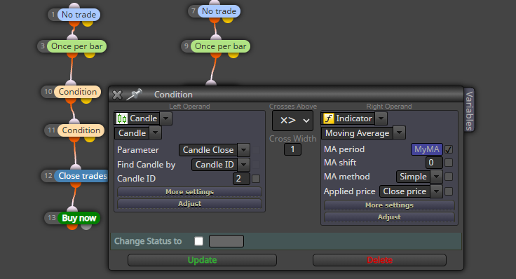Open the Candle Close parameter dropdown
Image resolution: width=516 pixels, height=279 pixels.
click(x=243, y=150)
